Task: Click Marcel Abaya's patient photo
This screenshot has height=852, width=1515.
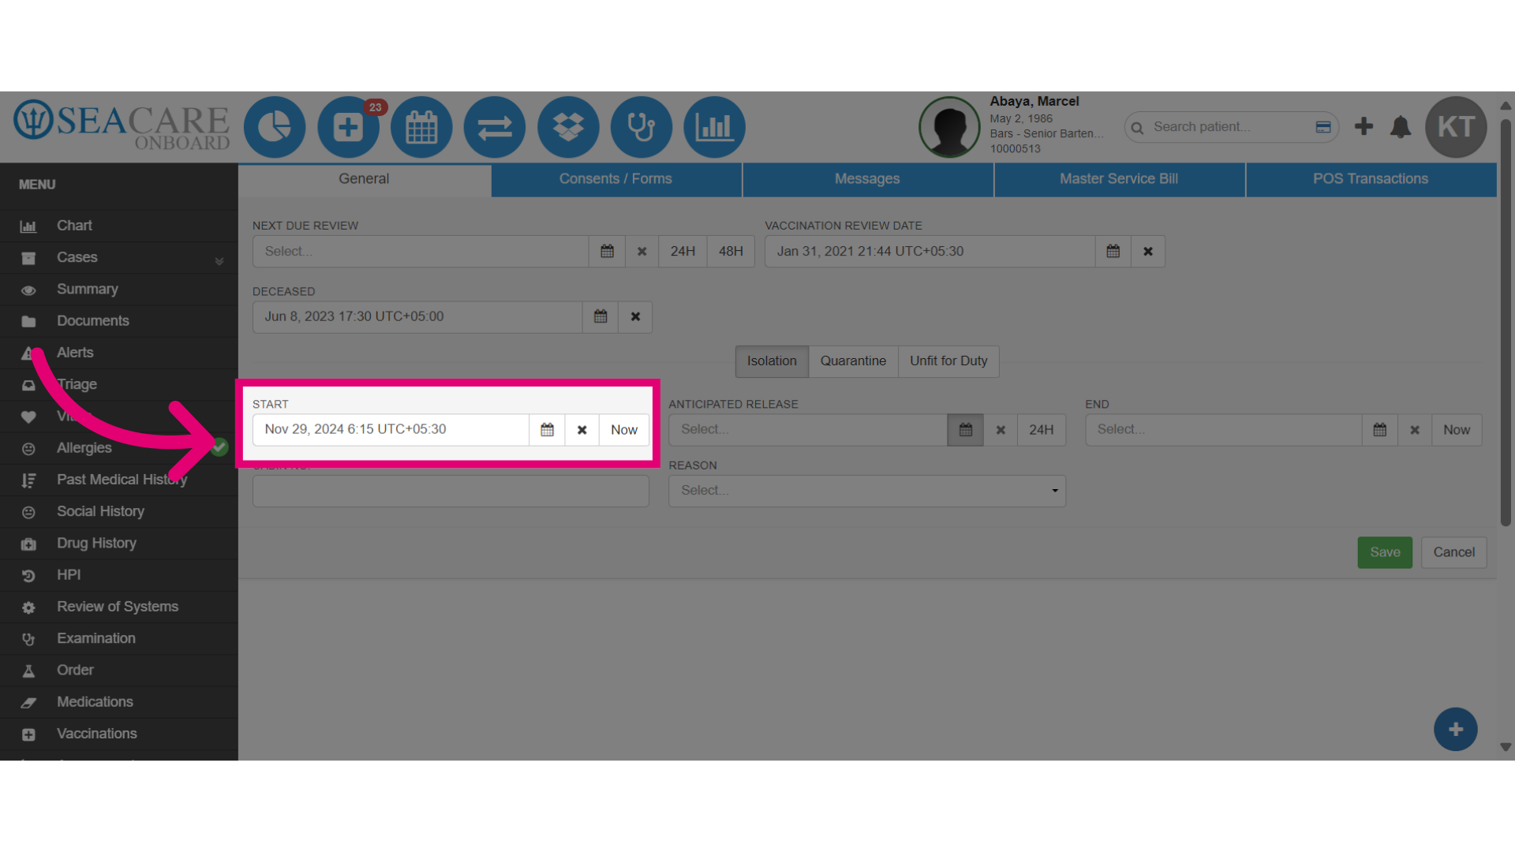Action: click(x=949, y=127)
